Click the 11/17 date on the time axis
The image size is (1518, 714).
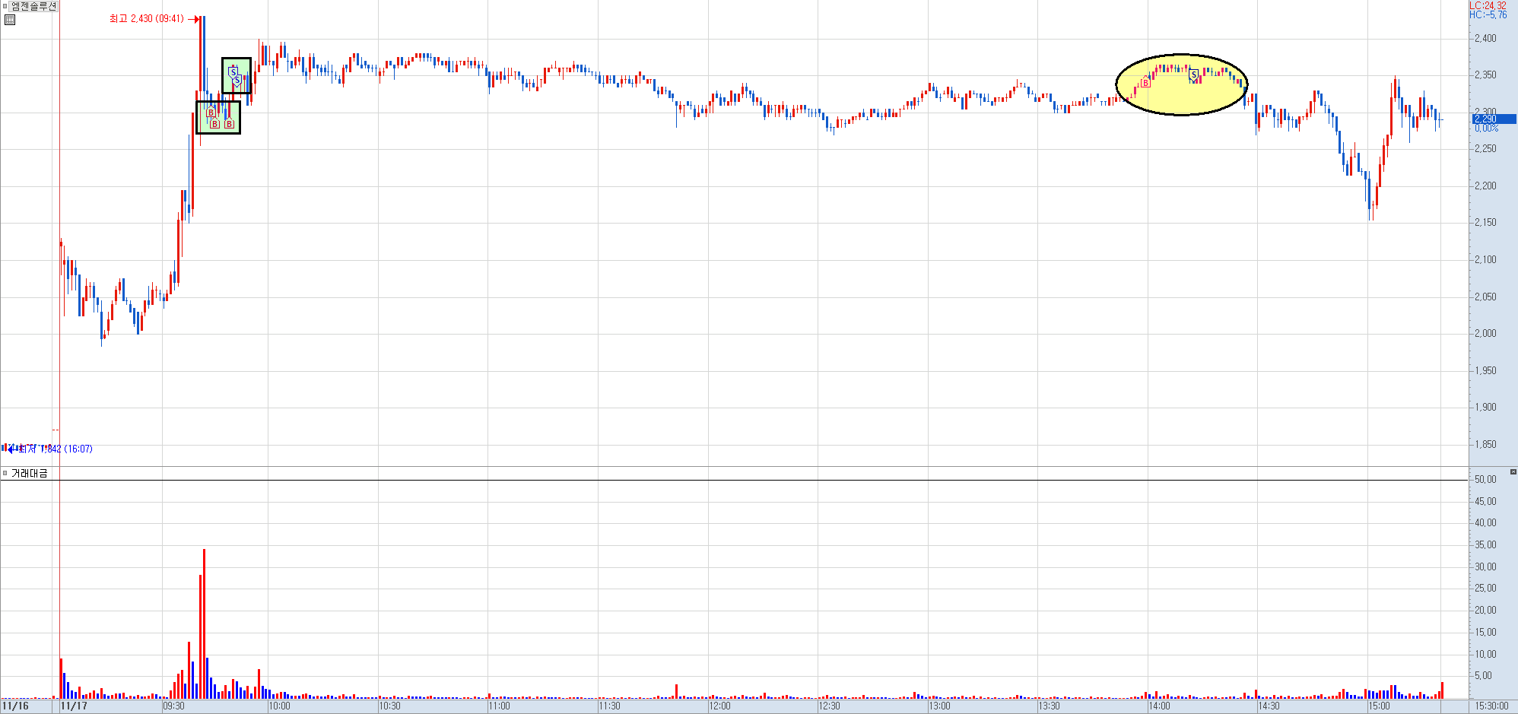click(74, 706)
